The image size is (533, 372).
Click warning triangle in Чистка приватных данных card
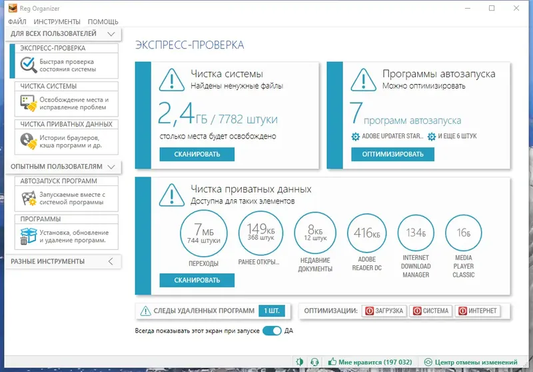pos(172,195)
